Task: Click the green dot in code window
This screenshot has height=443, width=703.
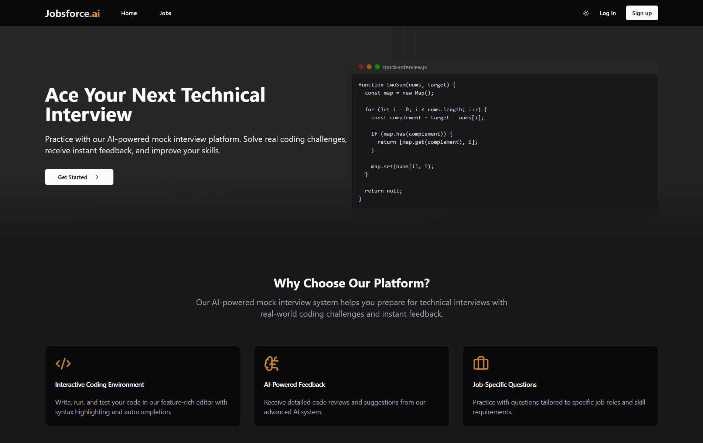Action: point(377,67)
